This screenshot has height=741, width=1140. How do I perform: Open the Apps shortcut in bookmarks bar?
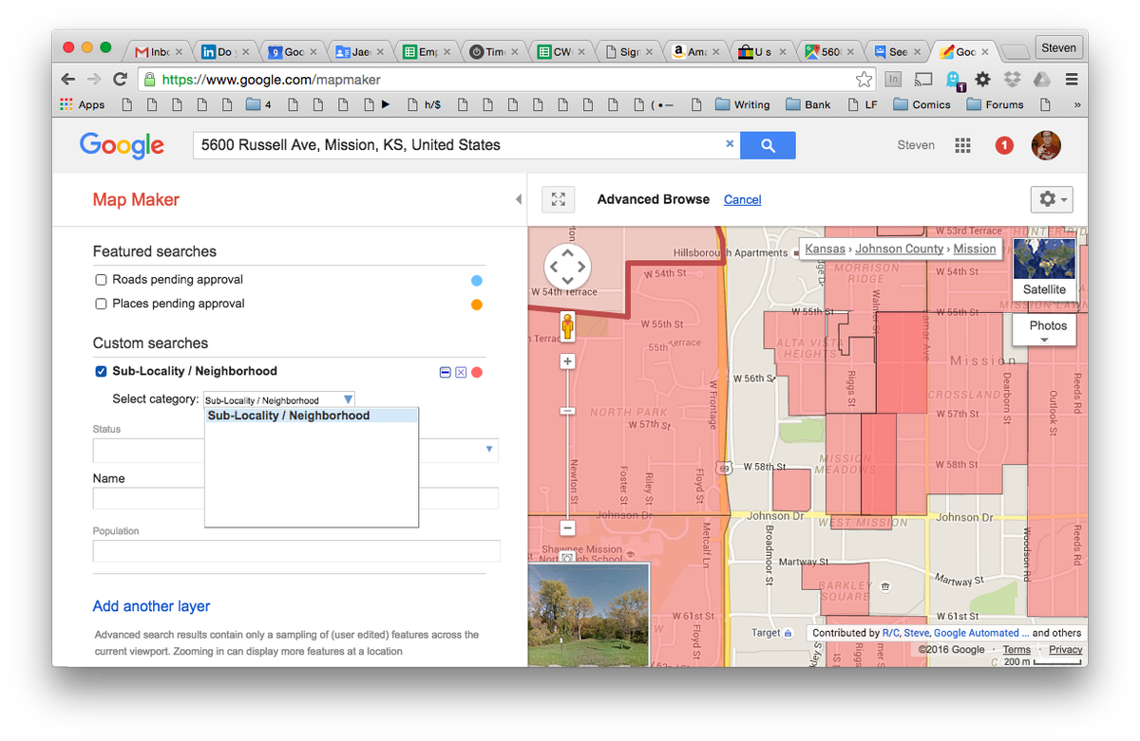pos(83,104)
